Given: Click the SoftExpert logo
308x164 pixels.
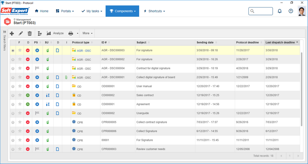Looking at the screenshot, I should click(x=15, y=11).
